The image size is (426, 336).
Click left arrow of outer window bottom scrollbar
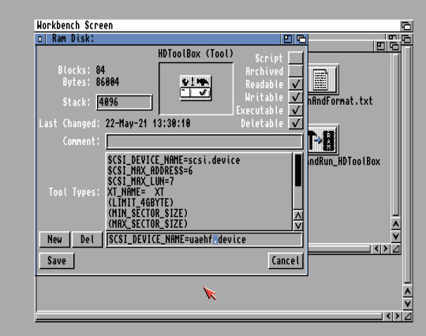(388, 316)
